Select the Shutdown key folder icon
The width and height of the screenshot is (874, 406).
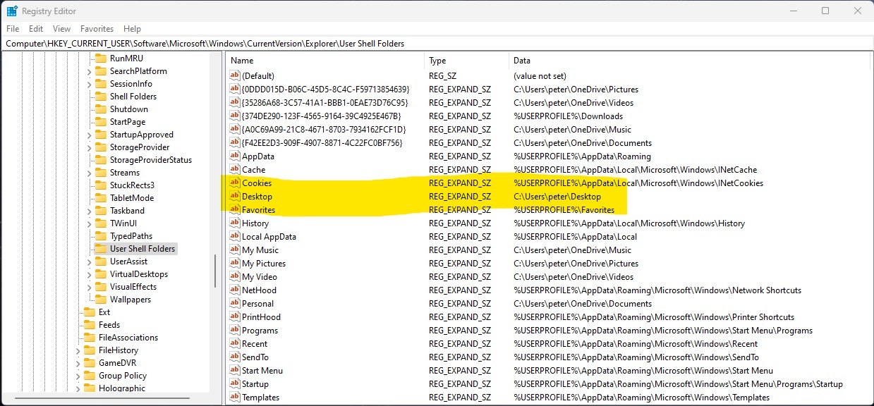coord(100,109)
